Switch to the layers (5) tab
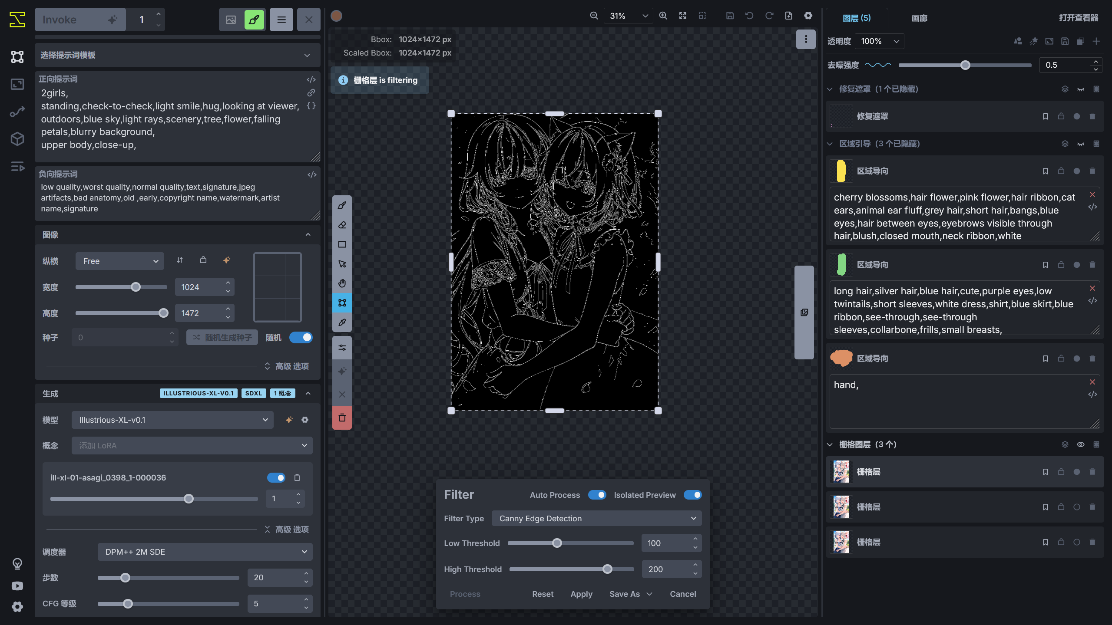Viewport: 1112px width, 625px height. point(856,18)
